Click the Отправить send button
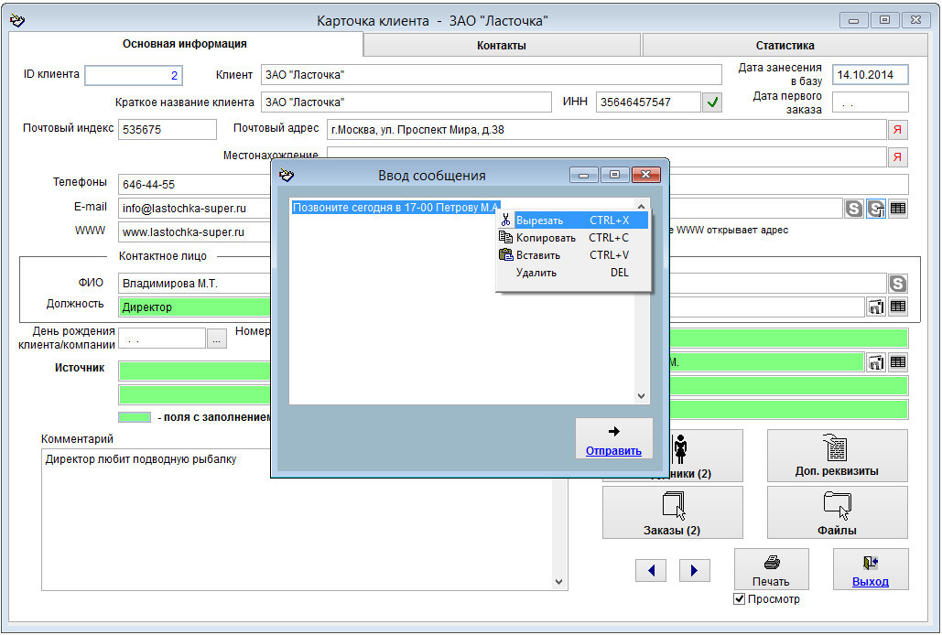The height and width of the screenshot is (635, 942). coord(614,439)
